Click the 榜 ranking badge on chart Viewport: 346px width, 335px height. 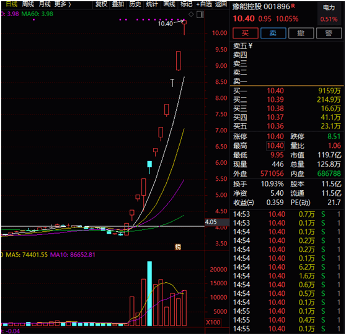[x=178, y=247]
